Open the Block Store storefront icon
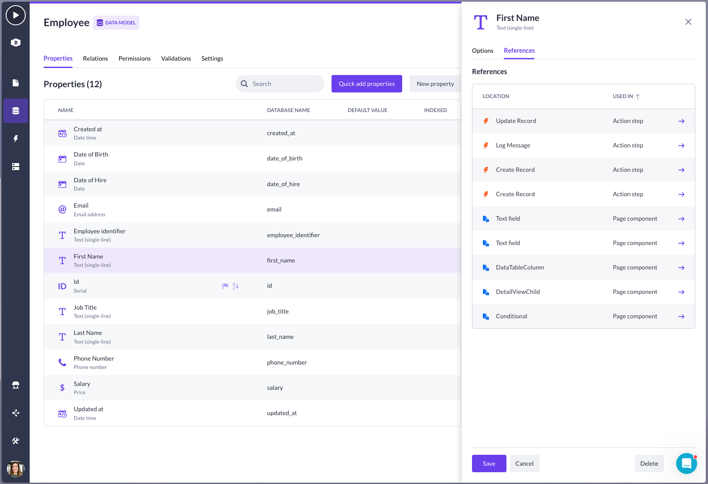 point(16,385)
